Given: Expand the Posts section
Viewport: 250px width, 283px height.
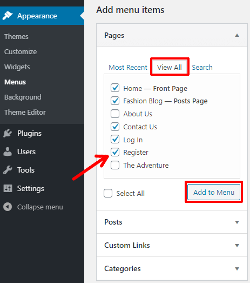Looking at the screenshot, I should (x=172, y=222).
